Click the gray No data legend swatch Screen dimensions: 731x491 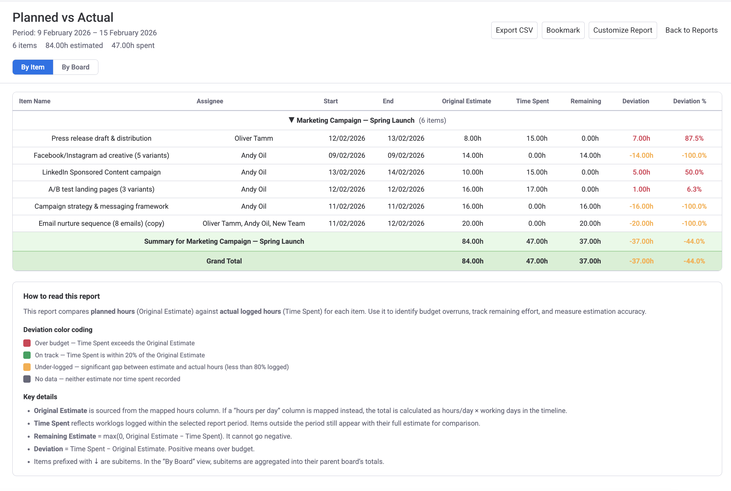pyautogui.click(x=27, y=379)
